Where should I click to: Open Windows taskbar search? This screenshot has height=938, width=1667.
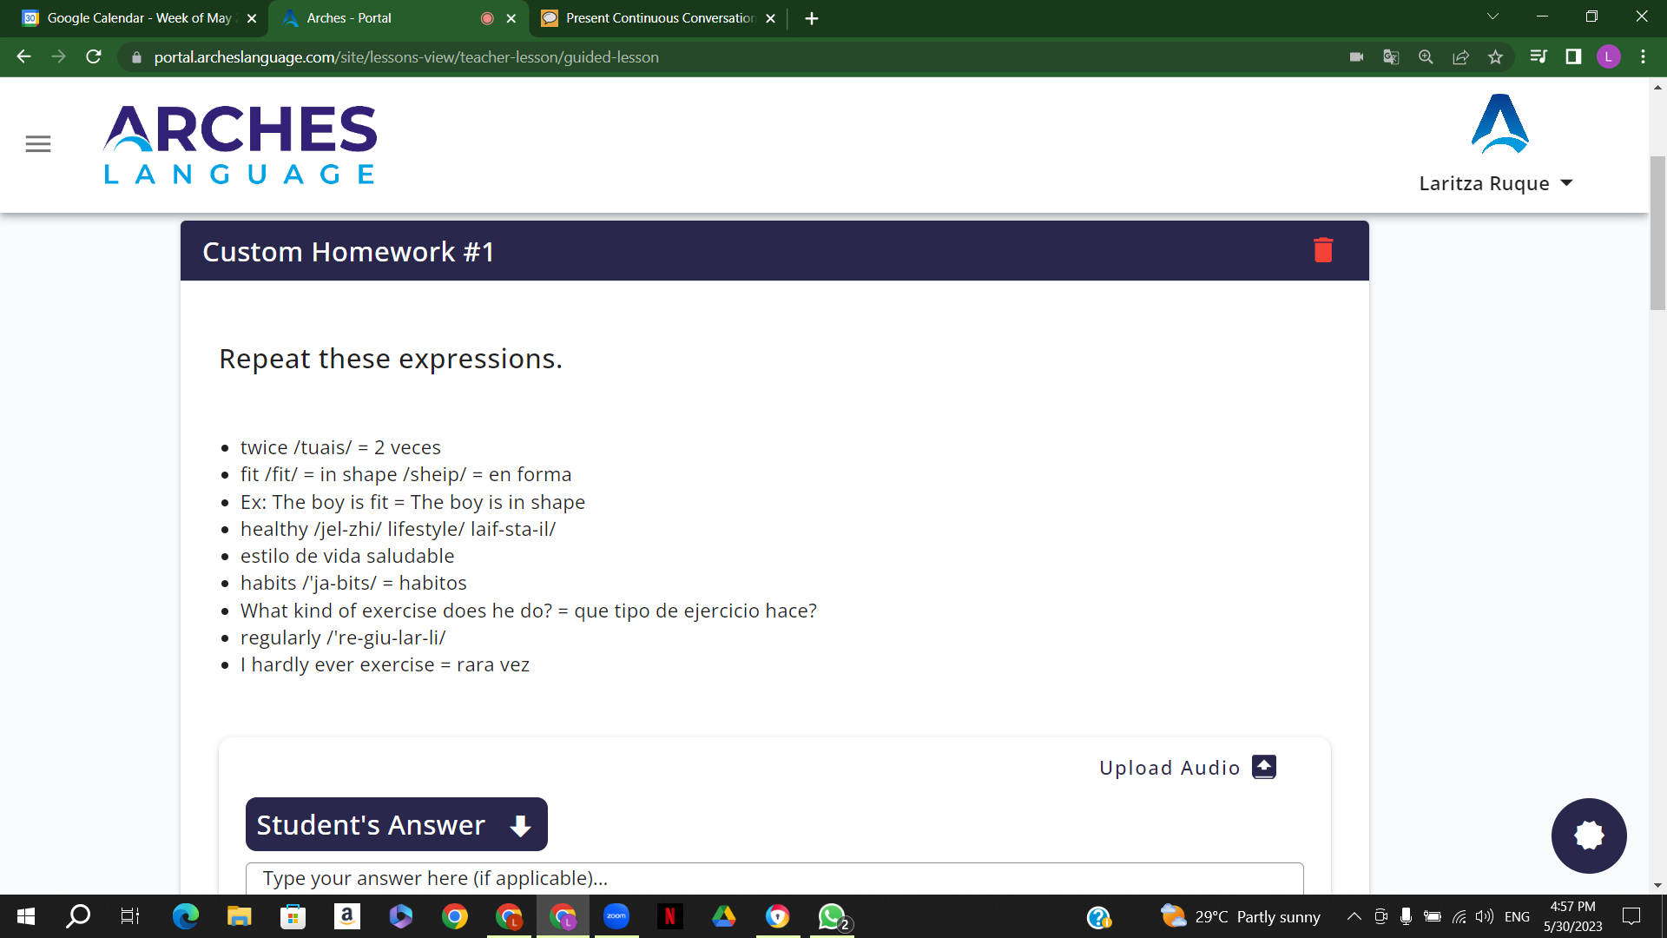[79, 916]
